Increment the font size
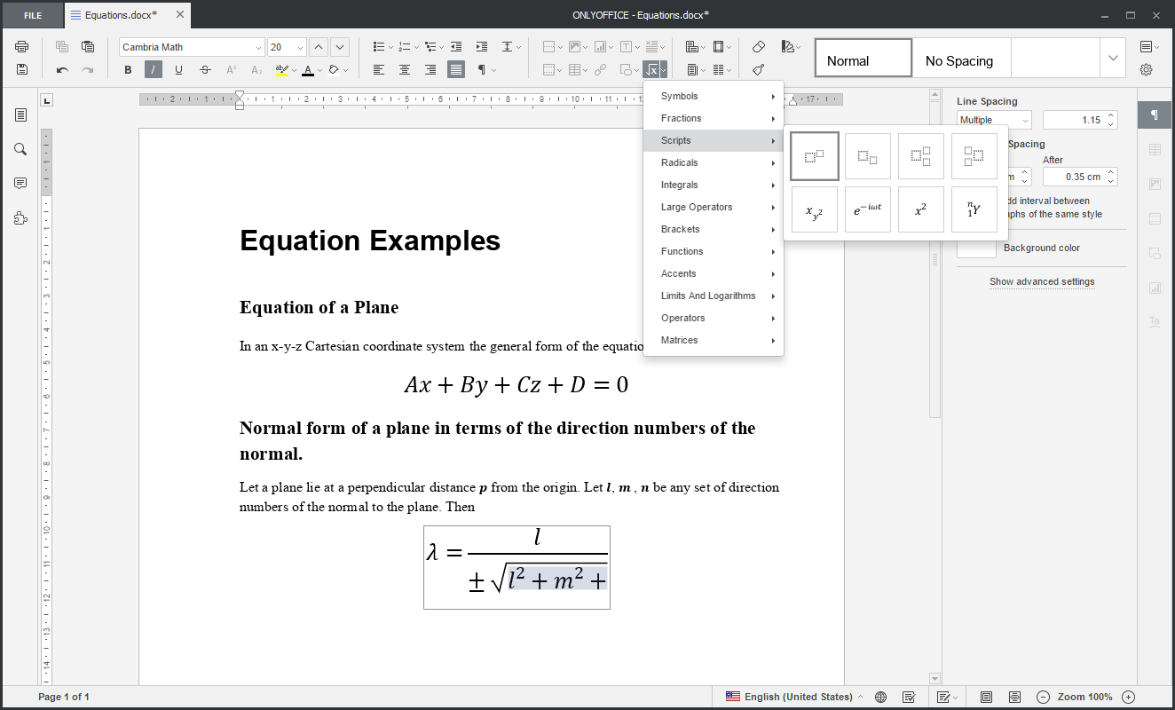This screenshot has width=1175, height=710. [x=319, y=47]
